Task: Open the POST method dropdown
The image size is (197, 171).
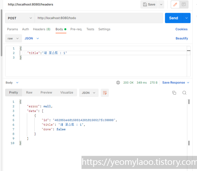Action: click(x=20, y=18)
